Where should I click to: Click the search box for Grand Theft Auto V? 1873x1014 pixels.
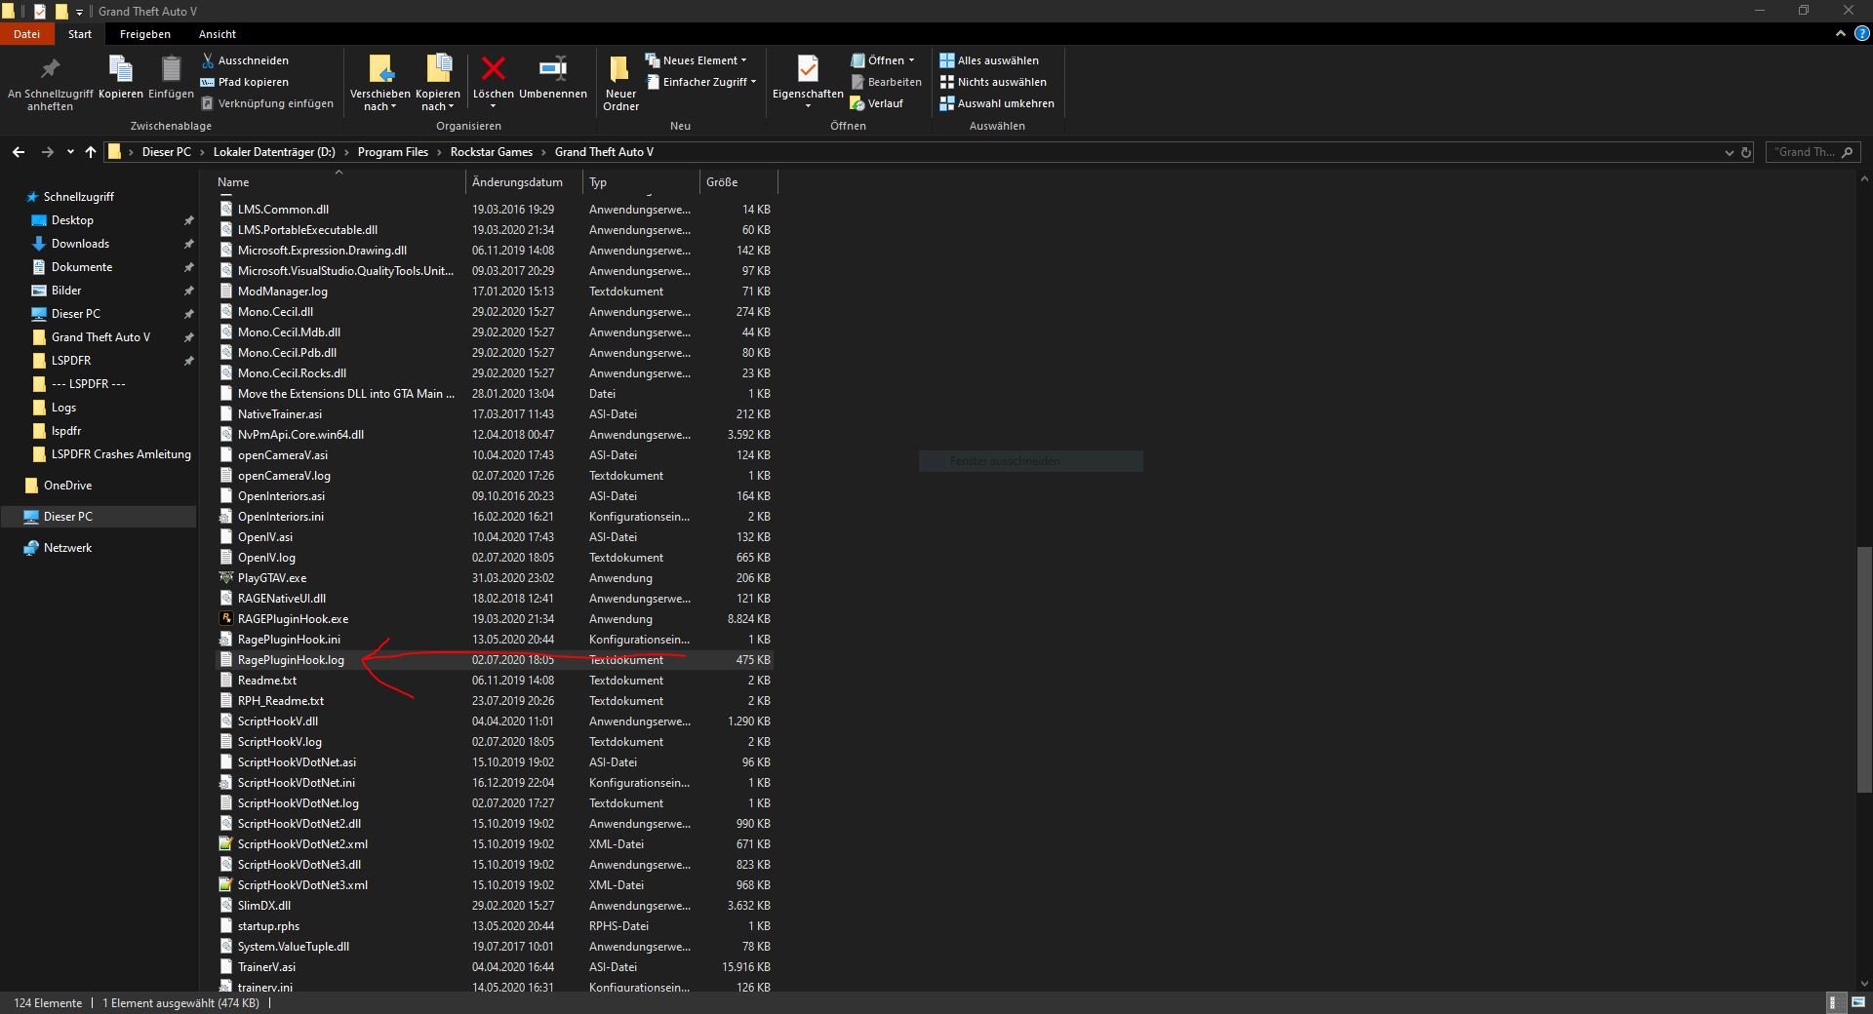1805,152
